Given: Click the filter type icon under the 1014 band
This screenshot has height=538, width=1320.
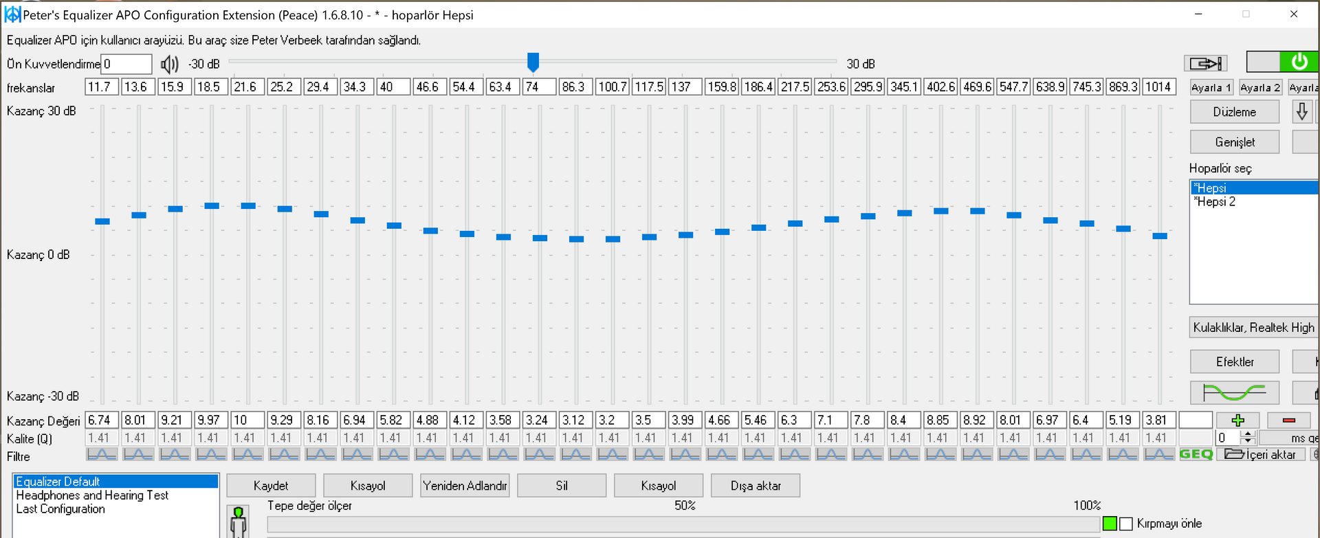Looking at the screenshot, I should coord(1158,454).
